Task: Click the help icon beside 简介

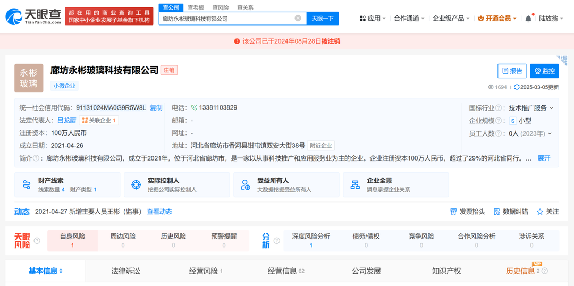Action: point(36,158)
